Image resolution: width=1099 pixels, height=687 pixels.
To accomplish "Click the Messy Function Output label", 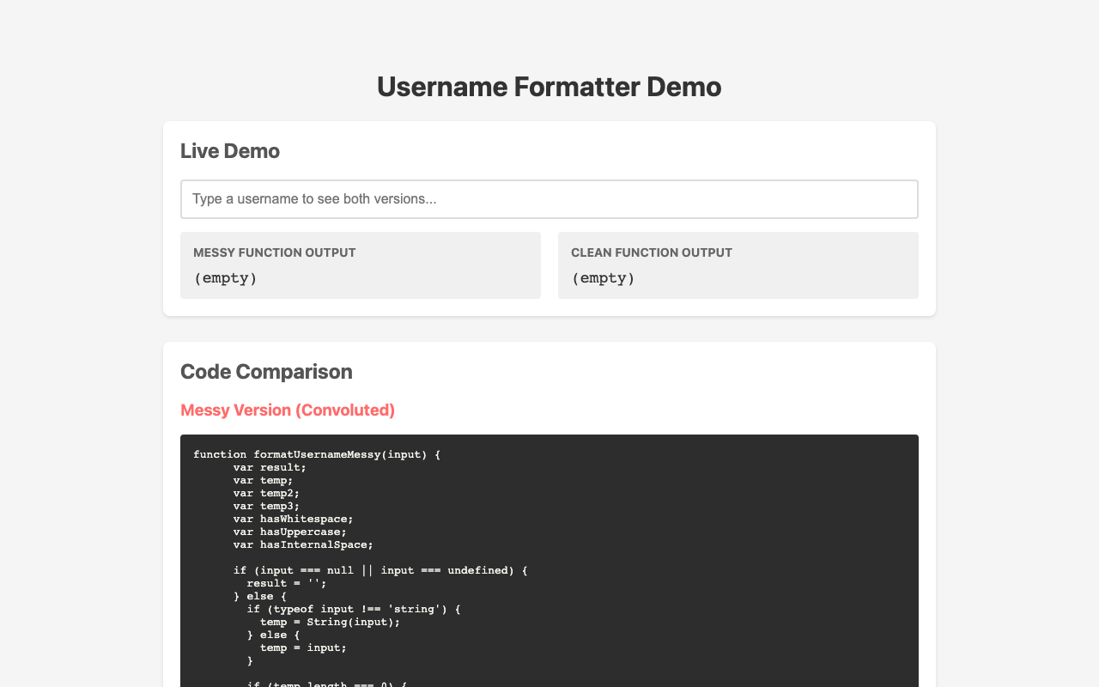I will point(275,252).
